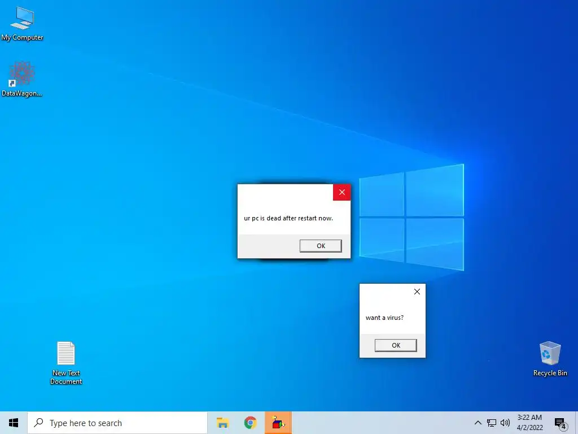Click OK in the 'ur pc is dead' dialog
The height and width of the screenshot is (434, 578).
tap(321, 246)
